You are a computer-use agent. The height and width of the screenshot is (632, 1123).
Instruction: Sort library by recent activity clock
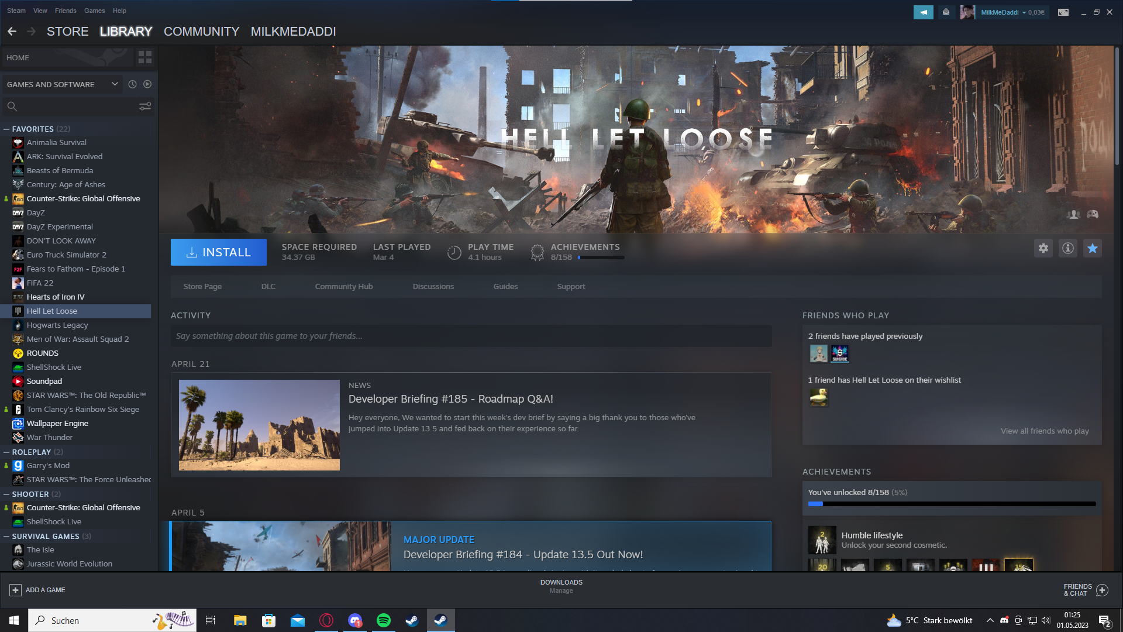tap(133, 84)
